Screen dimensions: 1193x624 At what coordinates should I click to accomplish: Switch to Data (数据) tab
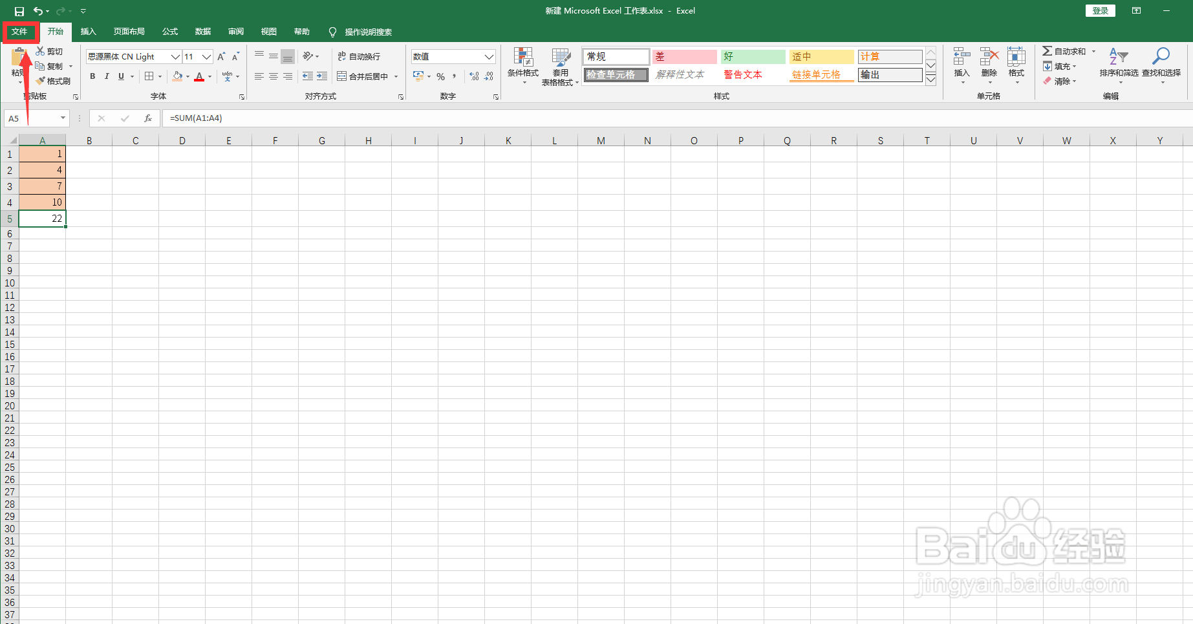tap(203, 32)
